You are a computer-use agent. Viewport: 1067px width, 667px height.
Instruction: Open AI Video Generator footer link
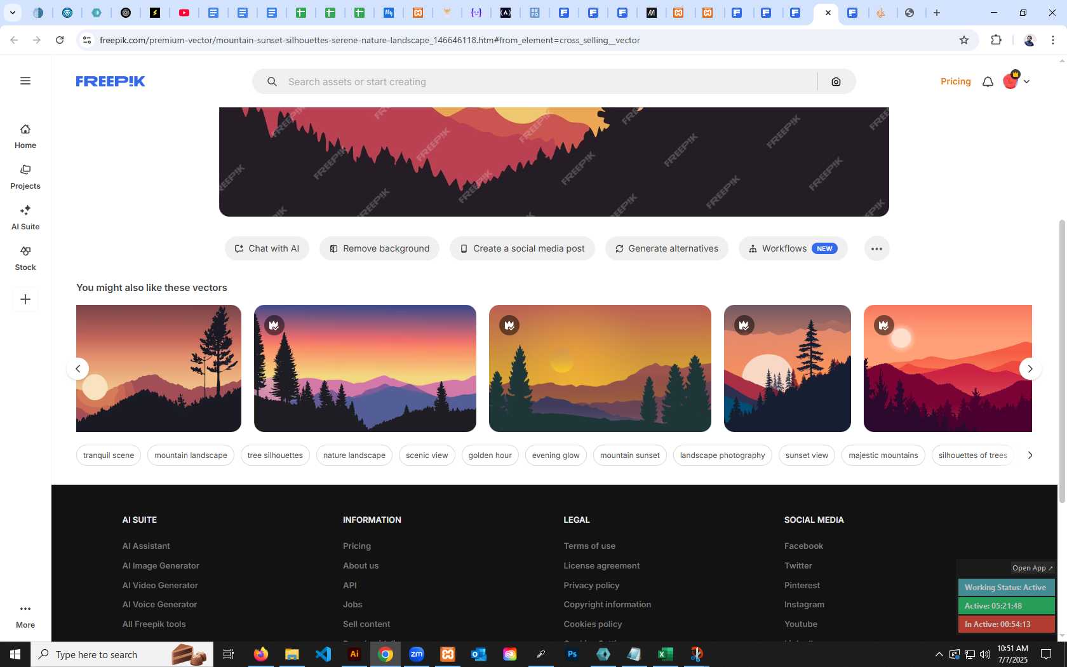coord(160,585)
